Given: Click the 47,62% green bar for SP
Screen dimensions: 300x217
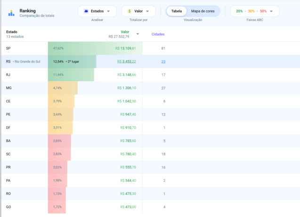Looking at the screenshot, I should pyautogui.click(x=95, y=48).
